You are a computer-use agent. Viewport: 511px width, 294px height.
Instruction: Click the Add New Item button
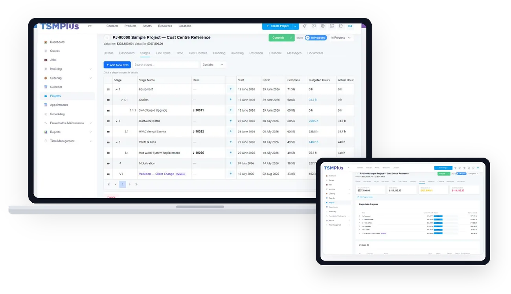(117, 65)
